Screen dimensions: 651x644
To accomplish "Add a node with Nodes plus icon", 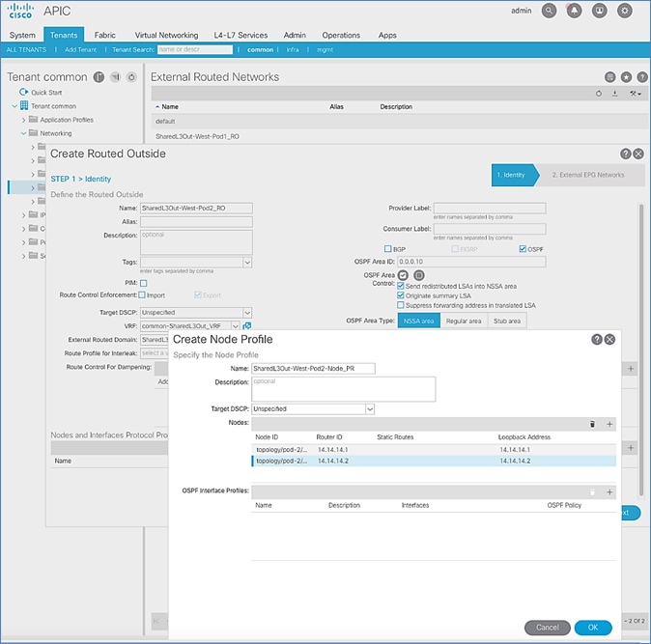I will coord(609,424).
